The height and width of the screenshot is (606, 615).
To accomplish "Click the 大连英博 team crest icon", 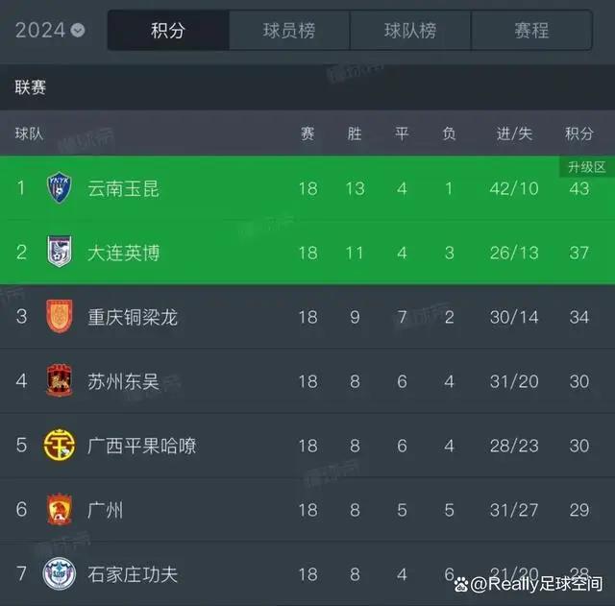I will pos(59,252).
